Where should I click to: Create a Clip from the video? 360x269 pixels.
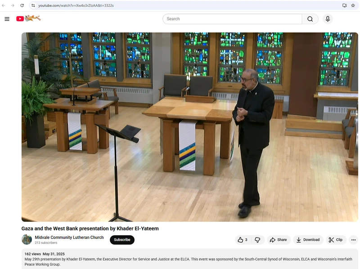pos(335,240)
